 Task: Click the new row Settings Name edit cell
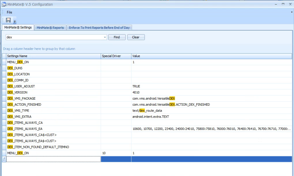[x=53, y=159]
